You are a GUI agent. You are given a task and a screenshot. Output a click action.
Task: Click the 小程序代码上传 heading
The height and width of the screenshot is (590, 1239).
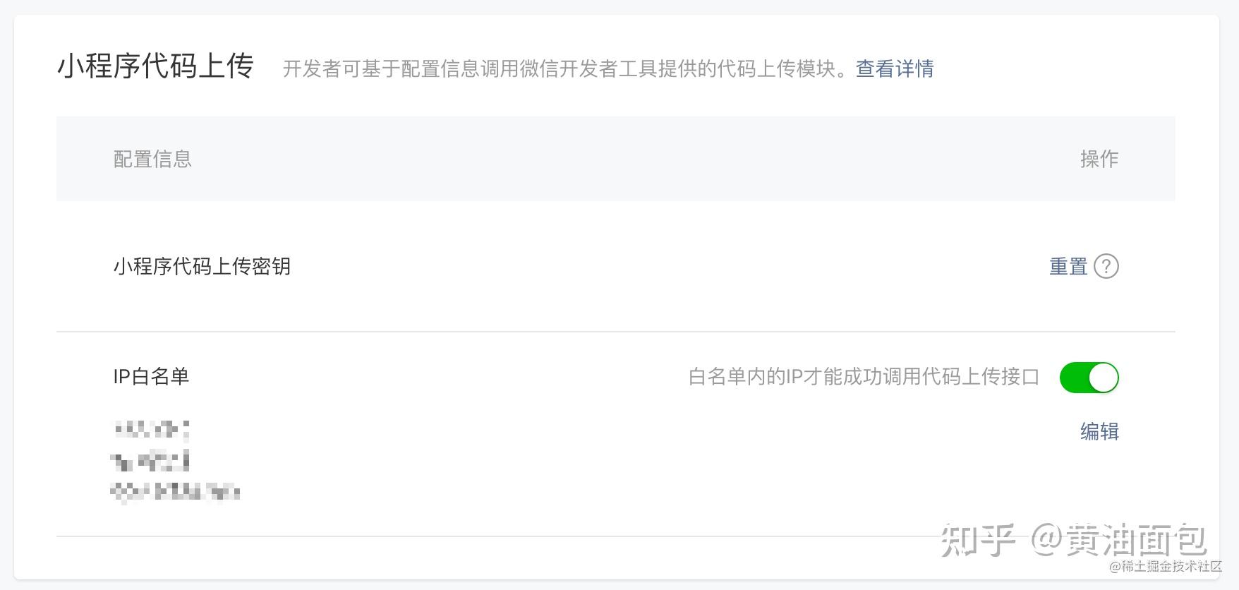[155, 67]
